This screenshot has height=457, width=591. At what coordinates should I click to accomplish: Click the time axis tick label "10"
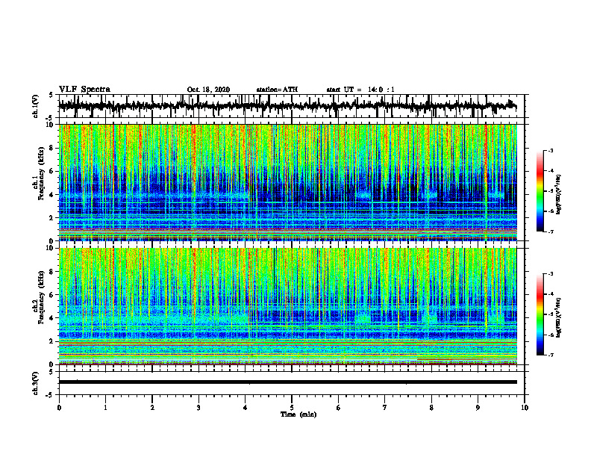click(525, 408)
